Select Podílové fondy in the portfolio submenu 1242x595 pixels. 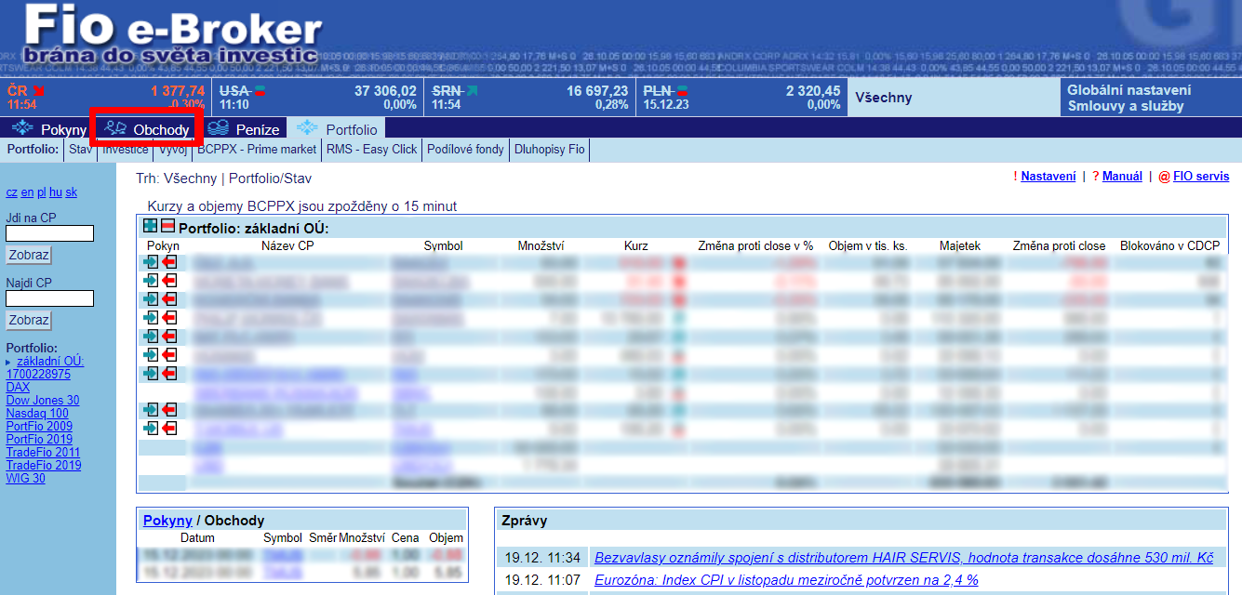click(x=465, y=149)
